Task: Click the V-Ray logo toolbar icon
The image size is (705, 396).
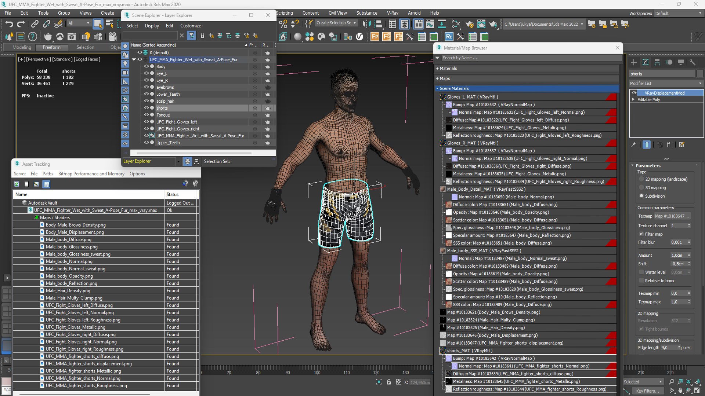Action: coord(359,37)
